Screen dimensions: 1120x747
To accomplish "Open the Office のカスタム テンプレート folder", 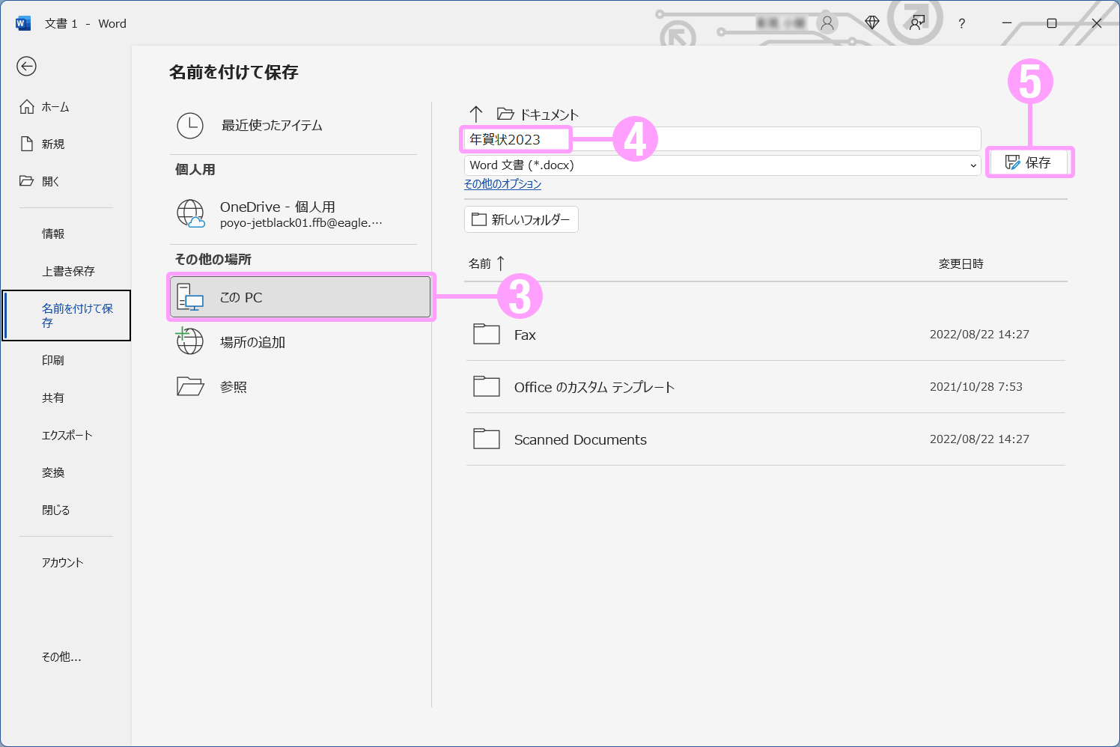I will click(x=594, y=387).
